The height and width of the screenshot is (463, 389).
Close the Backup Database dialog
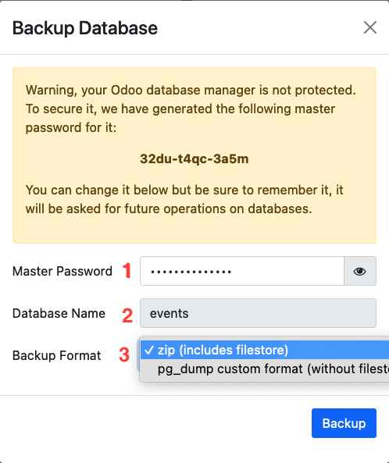point(369,27)
